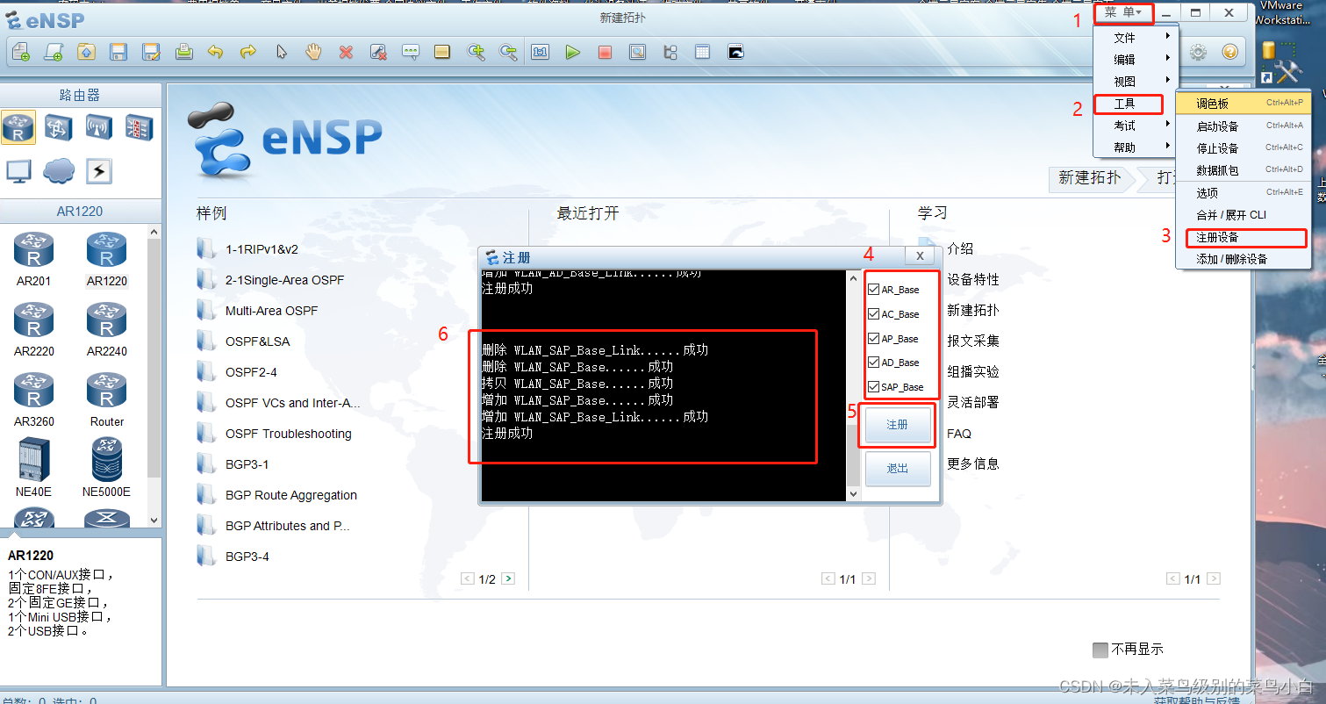Open the packet capture toolbar icon
Image resolution: width=1326 pixels, height=704 pixels.
click(637, 52)
